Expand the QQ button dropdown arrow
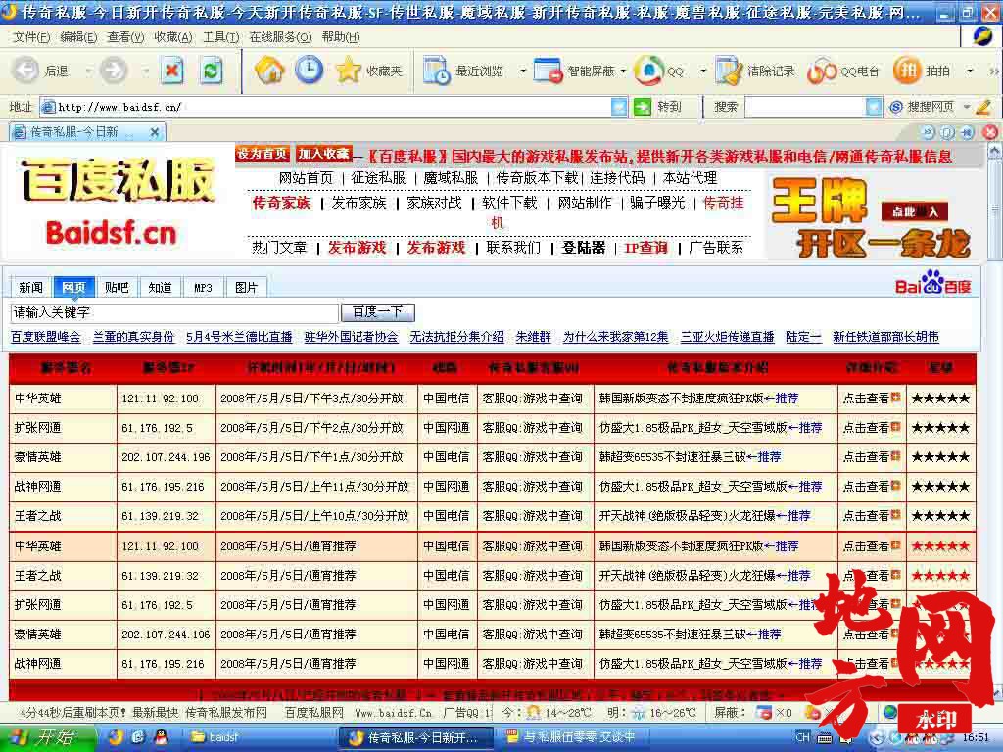 click(x=703, y=70)
